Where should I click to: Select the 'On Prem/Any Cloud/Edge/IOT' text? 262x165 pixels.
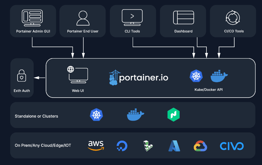[x=43, y=145]
